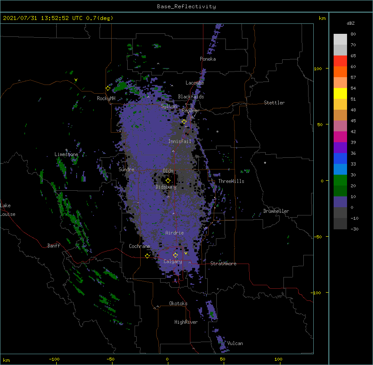Click the km unit label beside the timestamp row
The height and width of the screenshot is (365, 373).
[x=322, y=18]
